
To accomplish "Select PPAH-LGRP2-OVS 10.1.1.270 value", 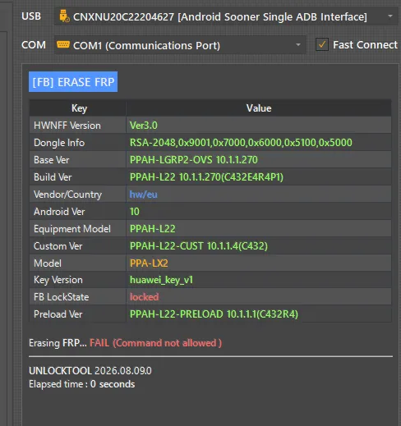I will click(x=259, y=160).
